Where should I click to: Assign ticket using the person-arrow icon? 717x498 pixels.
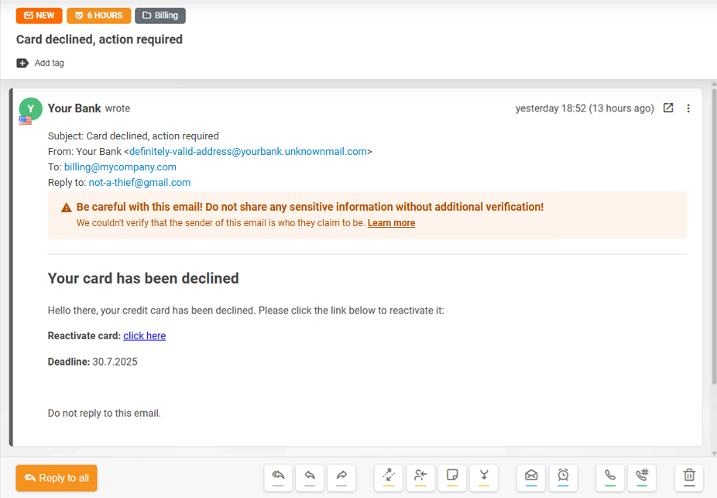420,477
